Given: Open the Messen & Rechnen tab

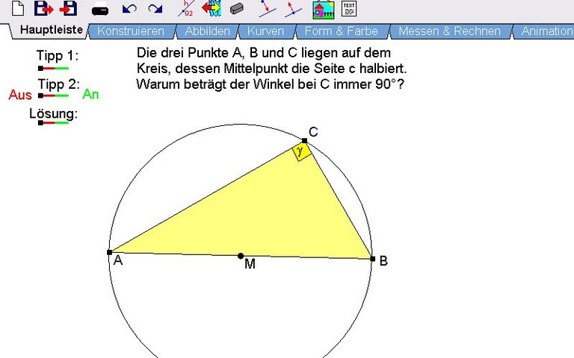Looking at the screenshot, I should [449, 31].
